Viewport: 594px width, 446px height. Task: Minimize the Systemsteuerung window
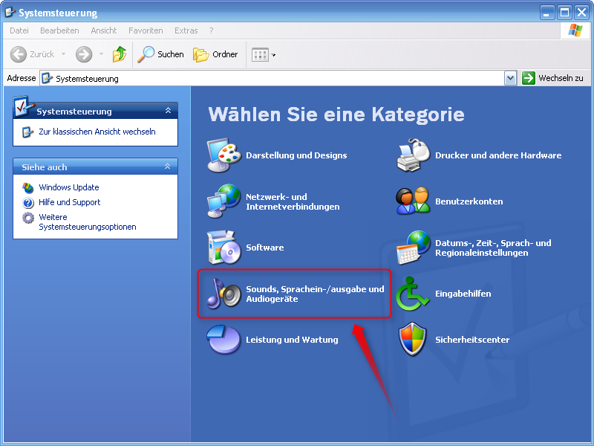click(547, 13)
